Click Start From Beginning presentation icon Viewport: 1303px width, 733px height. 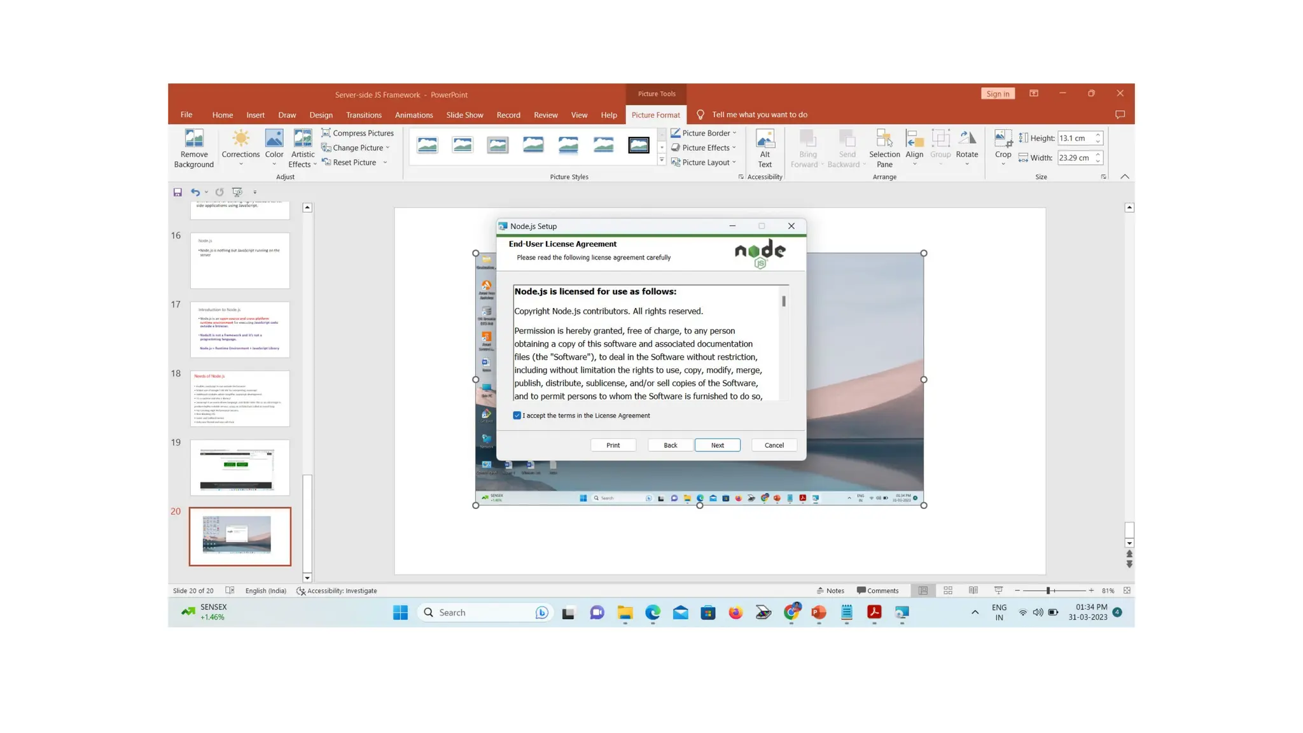237,192
